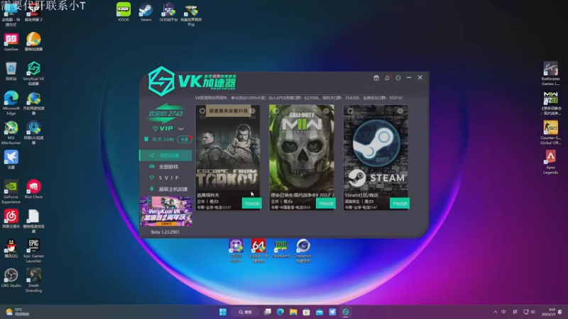Change server node under Steam card
568x319 pixels.
click(x=361, y=207)
